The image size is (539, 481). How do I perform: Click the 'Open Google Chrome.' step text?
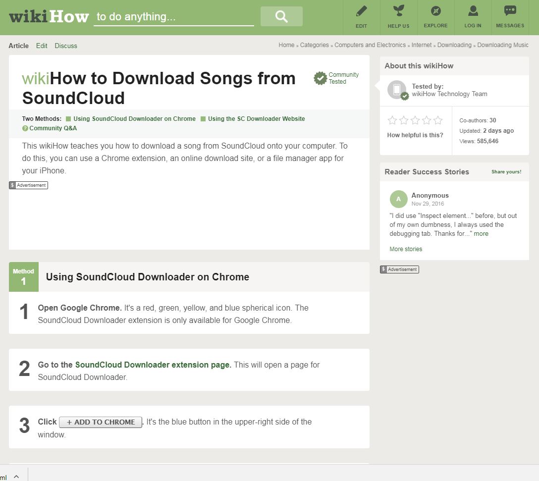[80, 308]
